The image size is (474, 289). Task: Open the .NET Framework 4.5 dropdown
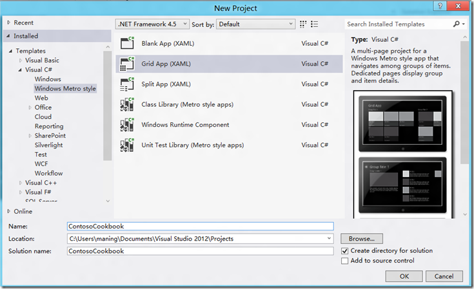[152, 24]
